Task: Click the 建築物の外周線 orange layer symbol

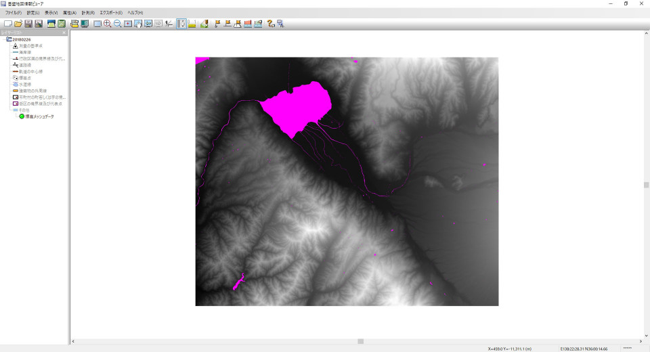Action: tap(15, 90)
